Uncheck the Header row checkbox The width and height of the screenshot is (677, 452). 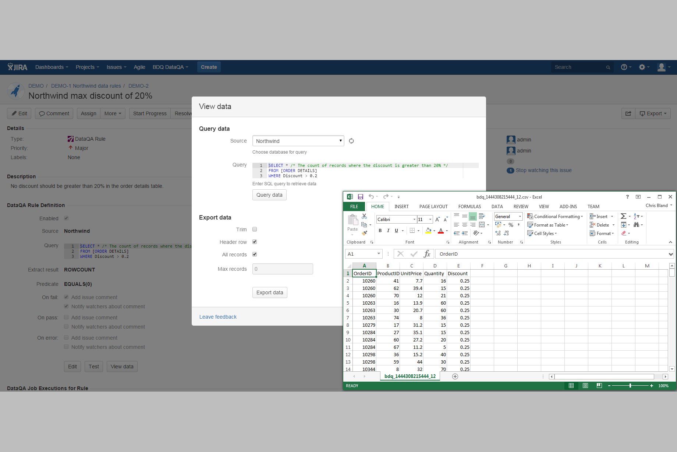click(255, 242)
